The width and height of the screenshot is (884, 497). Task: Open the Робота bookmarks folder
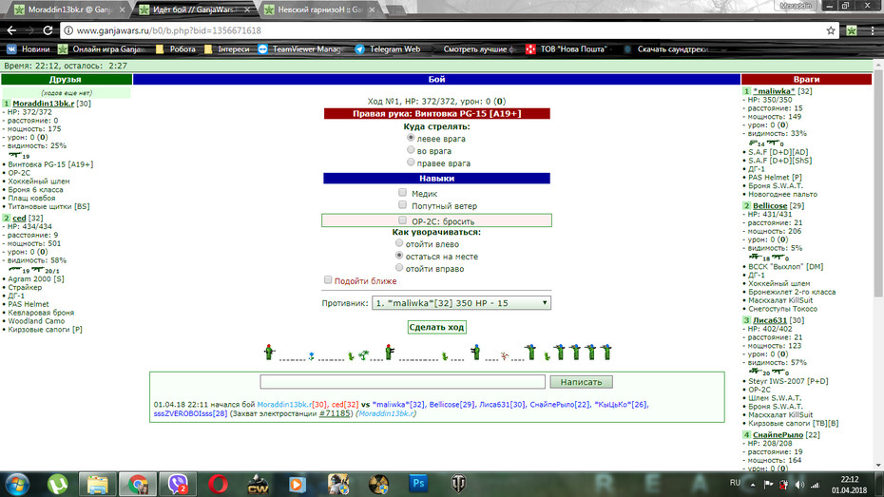click(175, 49)
